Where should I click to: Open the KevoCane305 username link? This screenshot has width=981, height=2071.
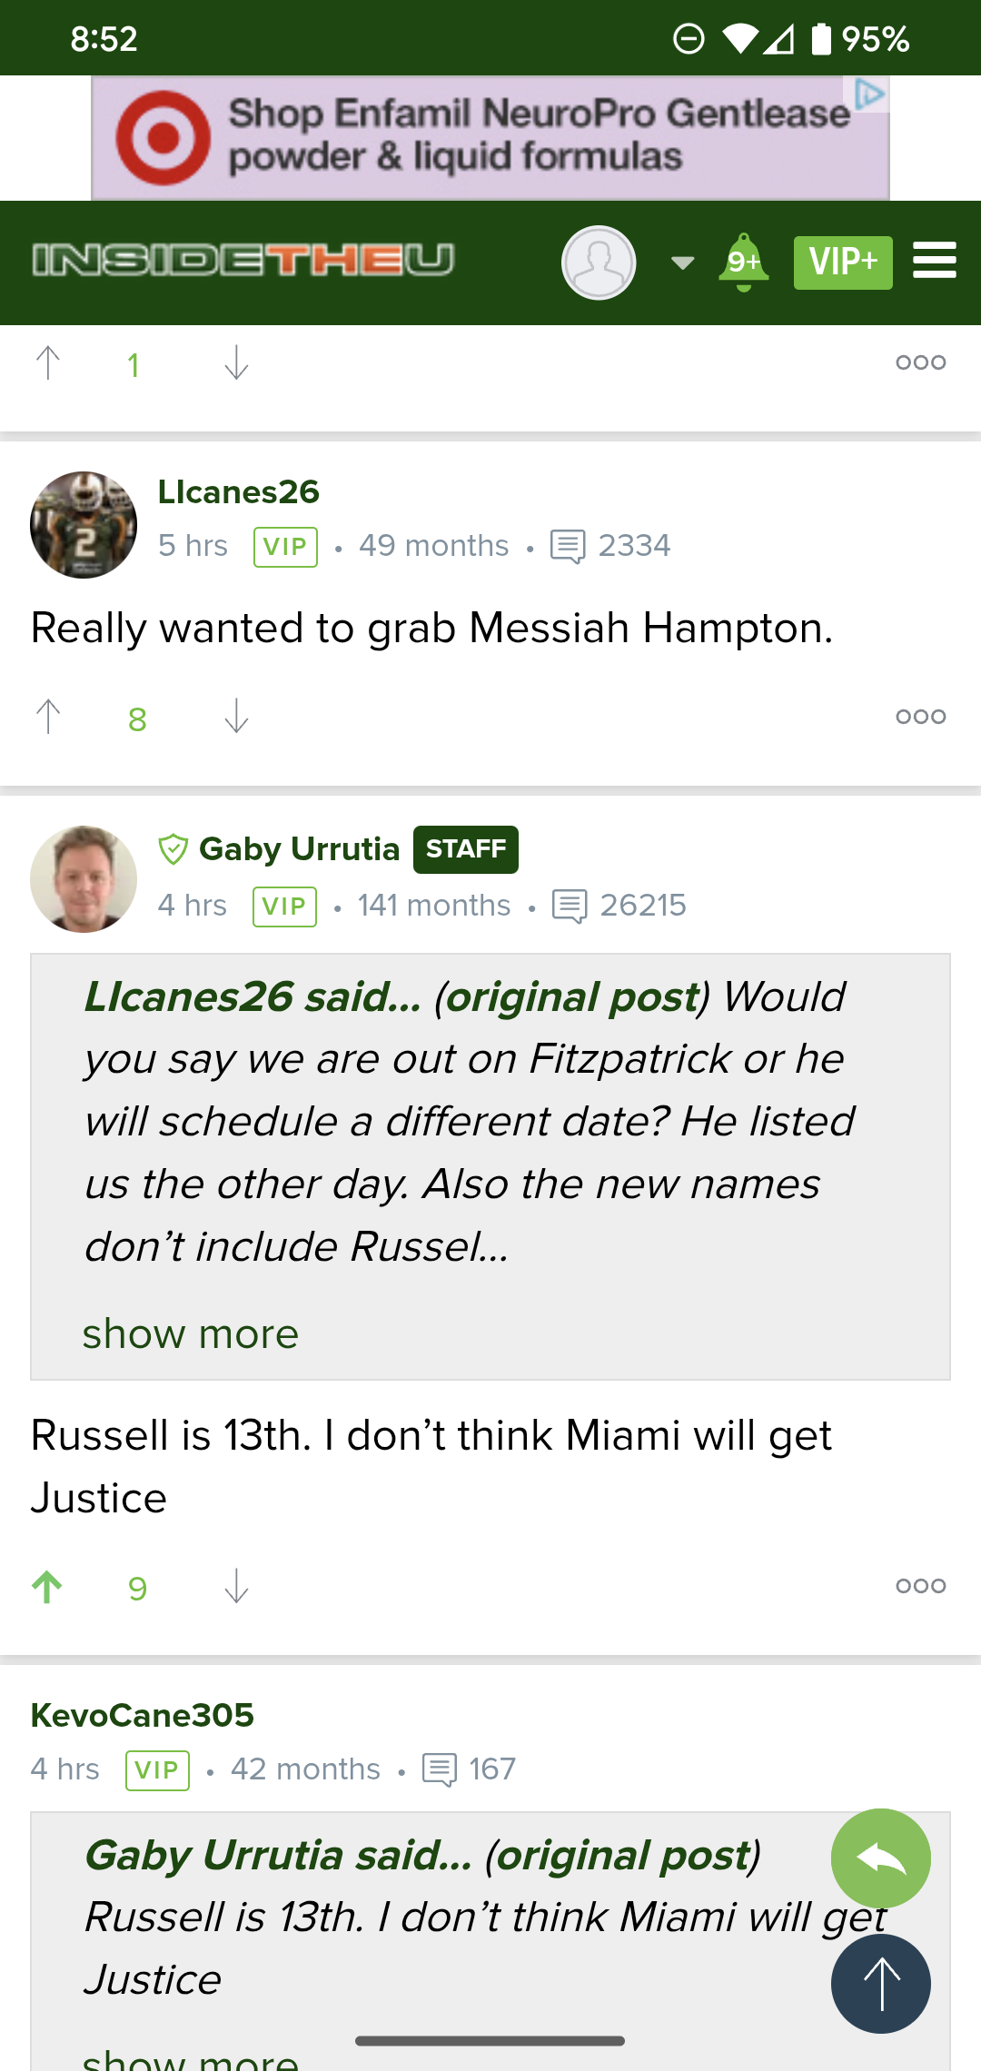pyautogui.click(x=143, y=1716)
